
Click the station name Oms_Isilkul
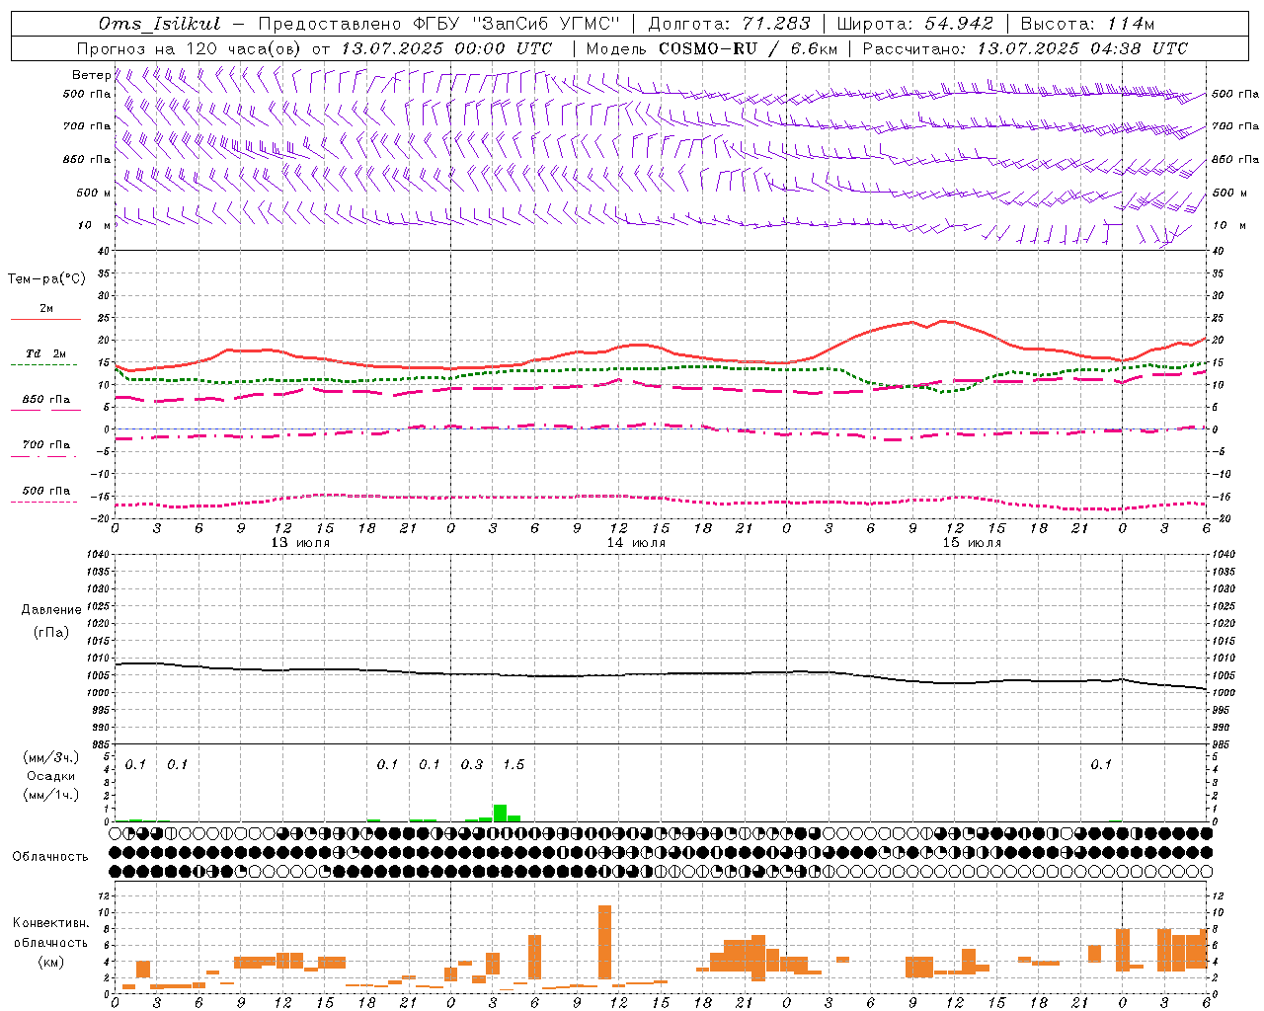click(160, 24)
